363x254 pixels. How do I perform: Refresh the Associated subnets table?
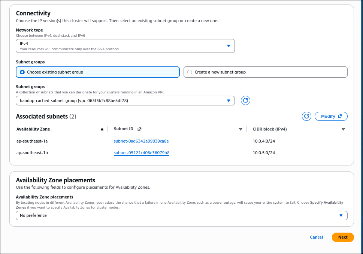click(306, 116)
